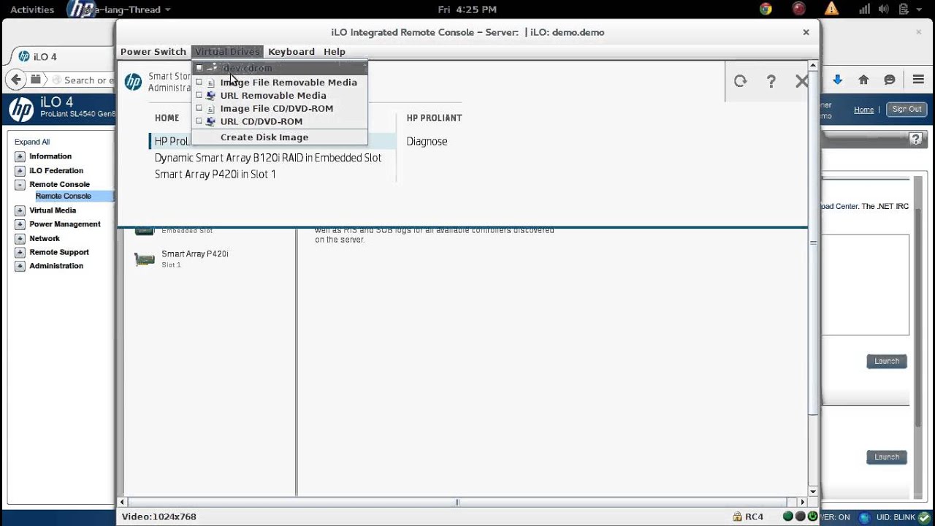
Task: Click the green power button status icon
Action: (812, 517)
